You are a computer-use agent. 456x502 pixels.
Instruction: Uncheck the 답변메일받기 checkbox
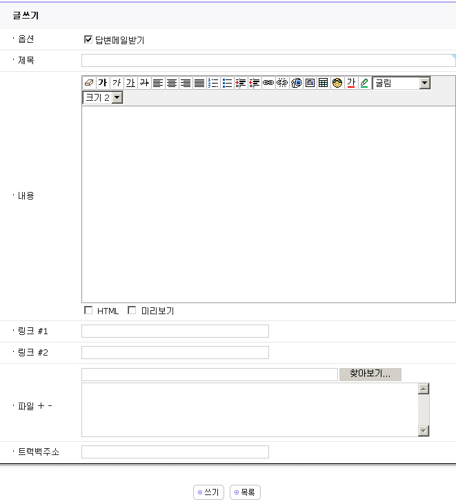pyautogui.click(x=88, y=39)
